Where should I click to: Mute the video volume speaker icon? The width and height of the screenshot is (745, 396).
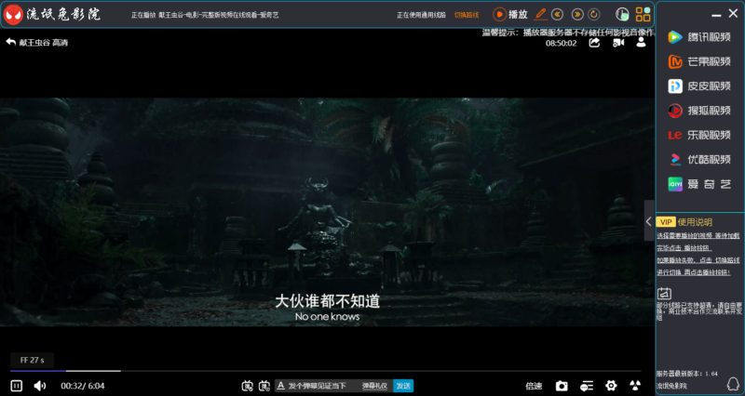tap(40, 386)
